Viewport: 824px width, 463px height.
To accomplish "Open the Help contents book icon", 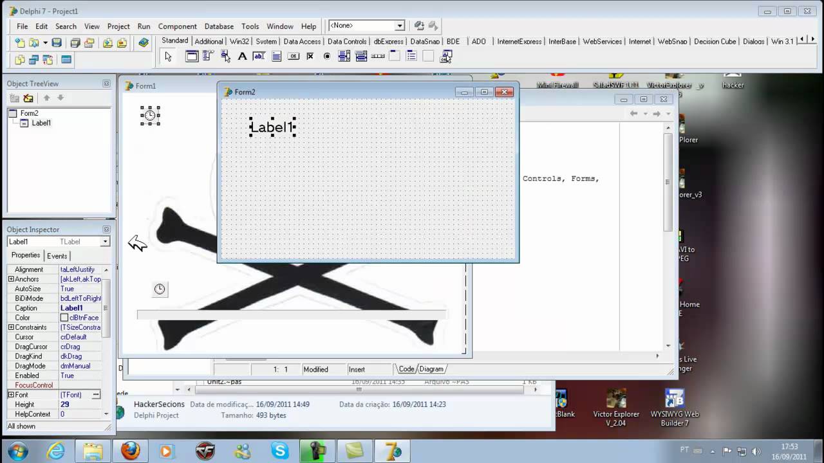I will (x=144, y=42).
